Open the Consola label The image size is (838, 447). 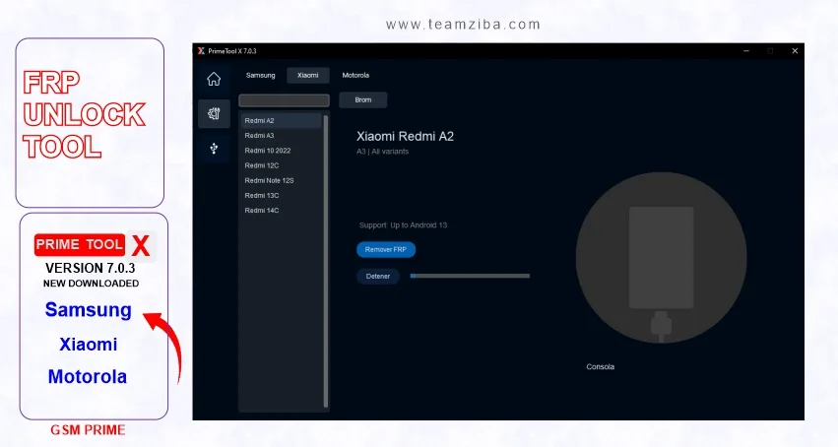point(600,367)
